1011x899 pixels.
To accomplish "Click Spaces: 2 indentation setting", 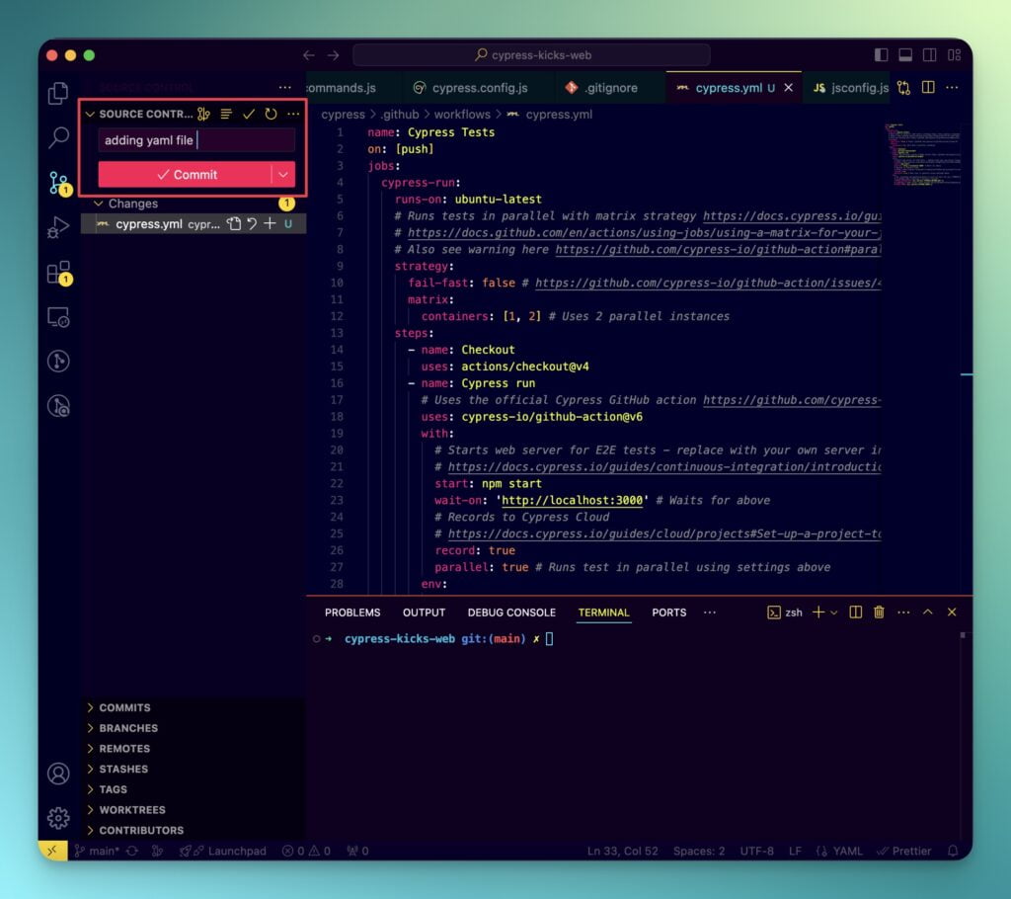I will point(699,851).
